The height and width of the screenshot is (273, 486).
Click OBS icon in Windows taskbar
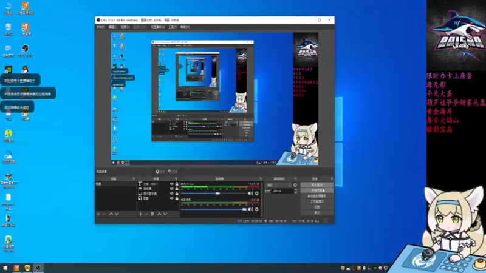38,268
